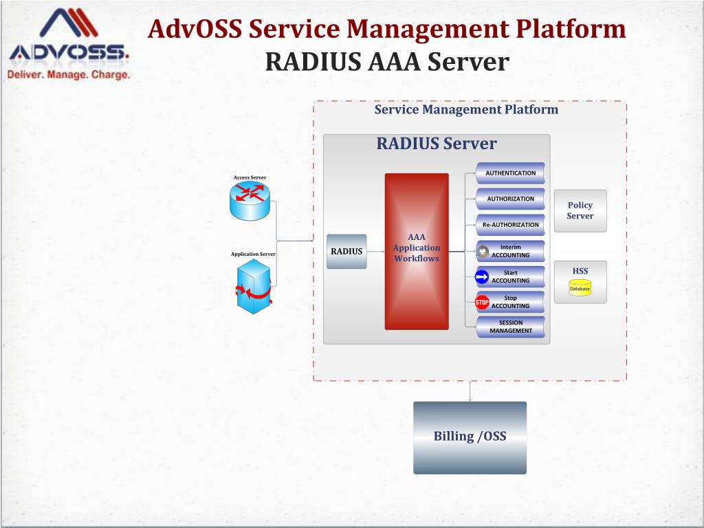This screenshot has height=528, width=704.
Task: Click the Application Server cube icon
Action: pyautogui.click(x=254, y=287)
